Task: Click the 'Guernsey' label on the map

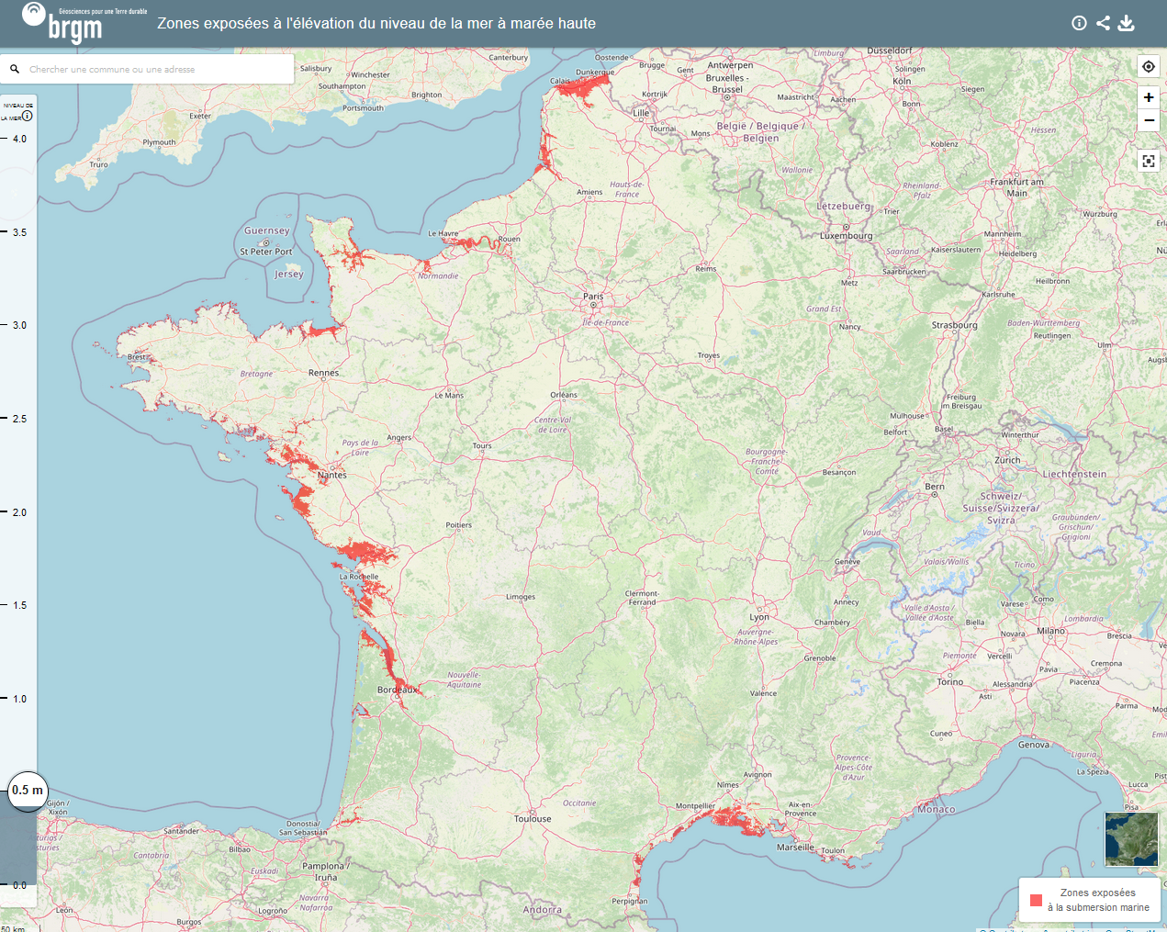Action: tap(267, 230)
